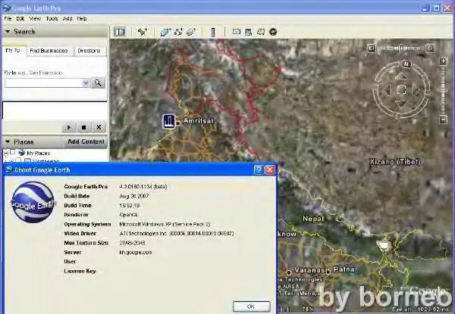Click the Add Image Overlay icon
Image resolution: width=455 pixels, height=314 pixels.
tap(190, 32)
